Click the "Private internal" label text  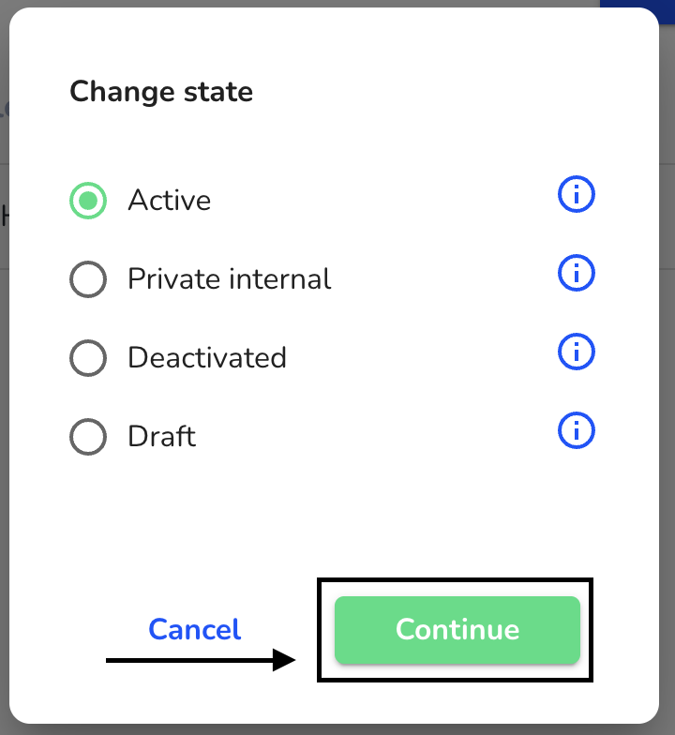point(230,279)
